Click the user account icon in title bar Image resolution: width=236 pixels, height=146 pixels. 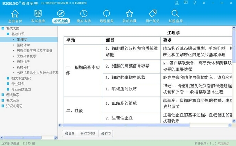[x=177, y=3]
